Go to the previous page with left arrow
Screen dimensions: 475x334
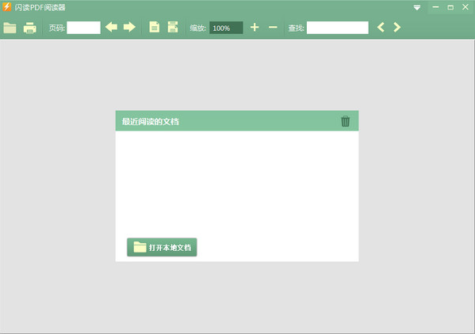(x=111, y=27)
